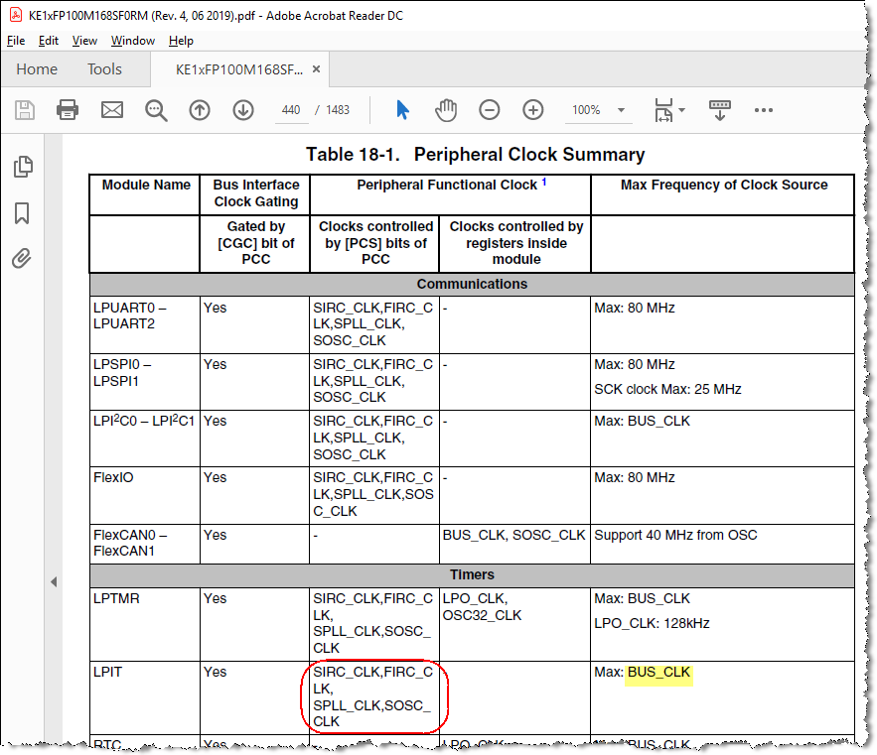Click the Save file icon
Viewport: 877px width, 755px height.
pos(25,110)
